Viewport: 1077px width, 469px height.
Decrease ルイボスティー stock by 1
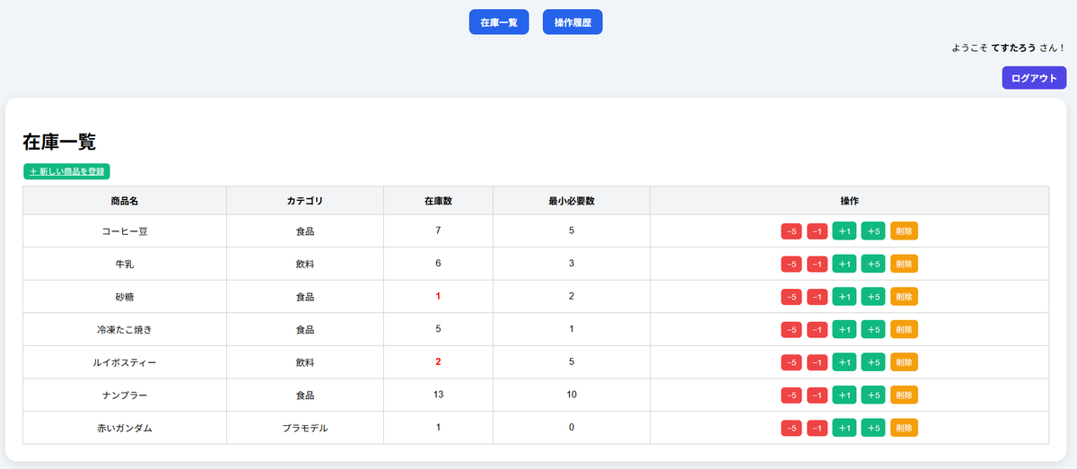click(x=817, y=362)
